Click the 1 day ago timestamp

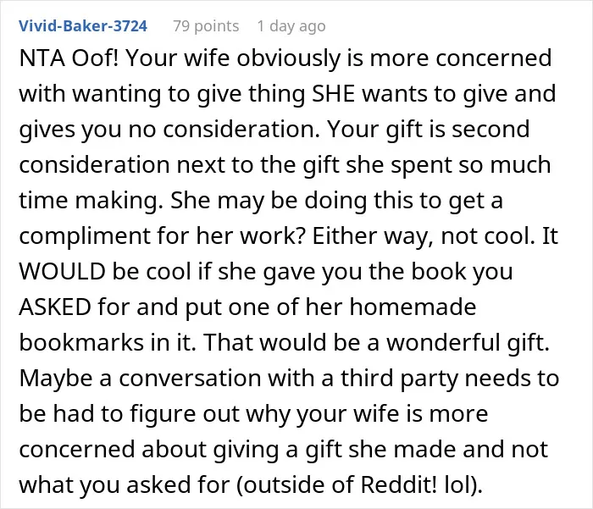click(x=291, y=26)
